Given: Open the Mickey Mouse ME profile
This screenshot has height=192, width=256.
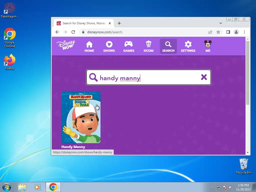Looking at the screenshot, I should (208, 46).
